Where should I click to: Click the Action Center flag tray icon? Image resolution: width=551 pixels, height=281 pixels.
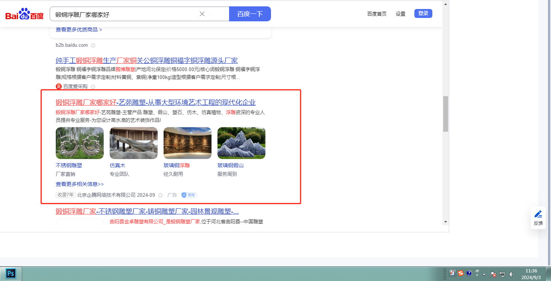point(493,274)
